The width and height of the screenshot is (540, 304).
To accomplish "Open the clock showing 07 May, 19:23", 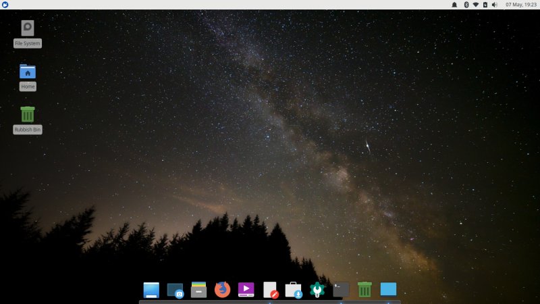I will [x=520, y=5].
